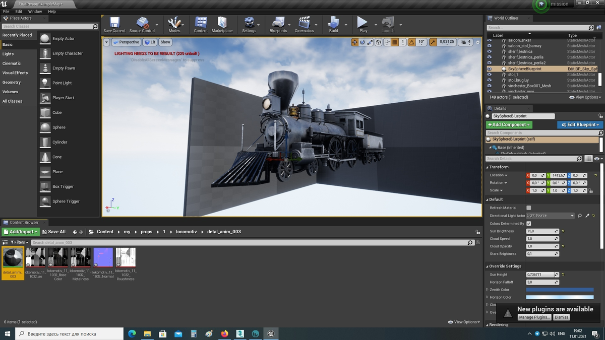The width and height of the screenshot is (605, 340).
Task: Expand the Zenith Color property
Action: tap(487, 290)
